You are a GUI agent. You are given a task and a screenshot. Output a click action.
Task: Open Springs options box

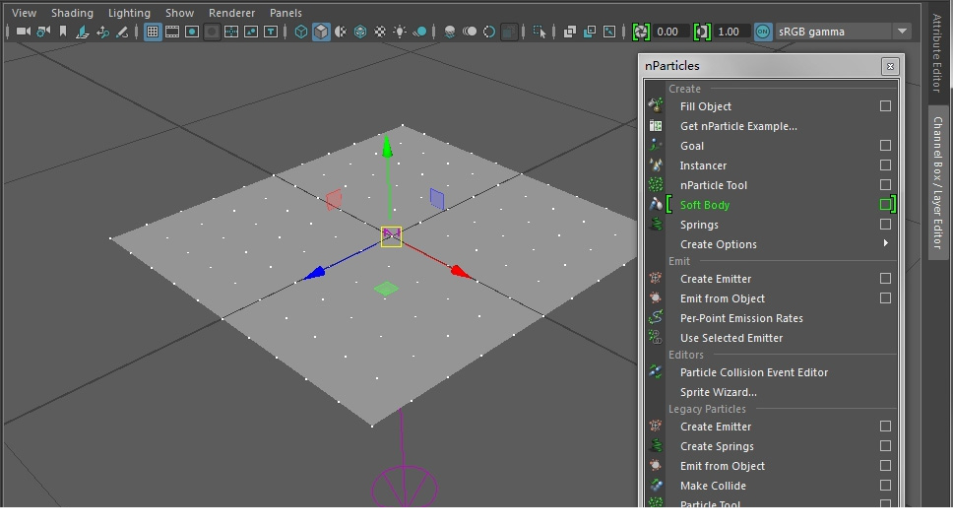click(885, 225)
